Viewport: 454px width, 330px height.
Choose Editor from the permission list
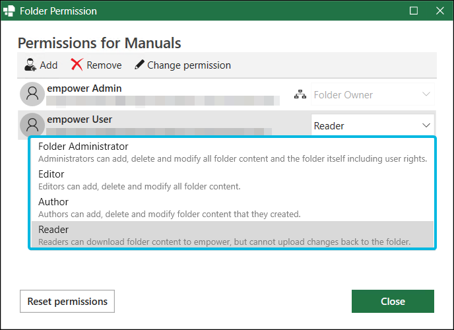[x=232, y=180]
